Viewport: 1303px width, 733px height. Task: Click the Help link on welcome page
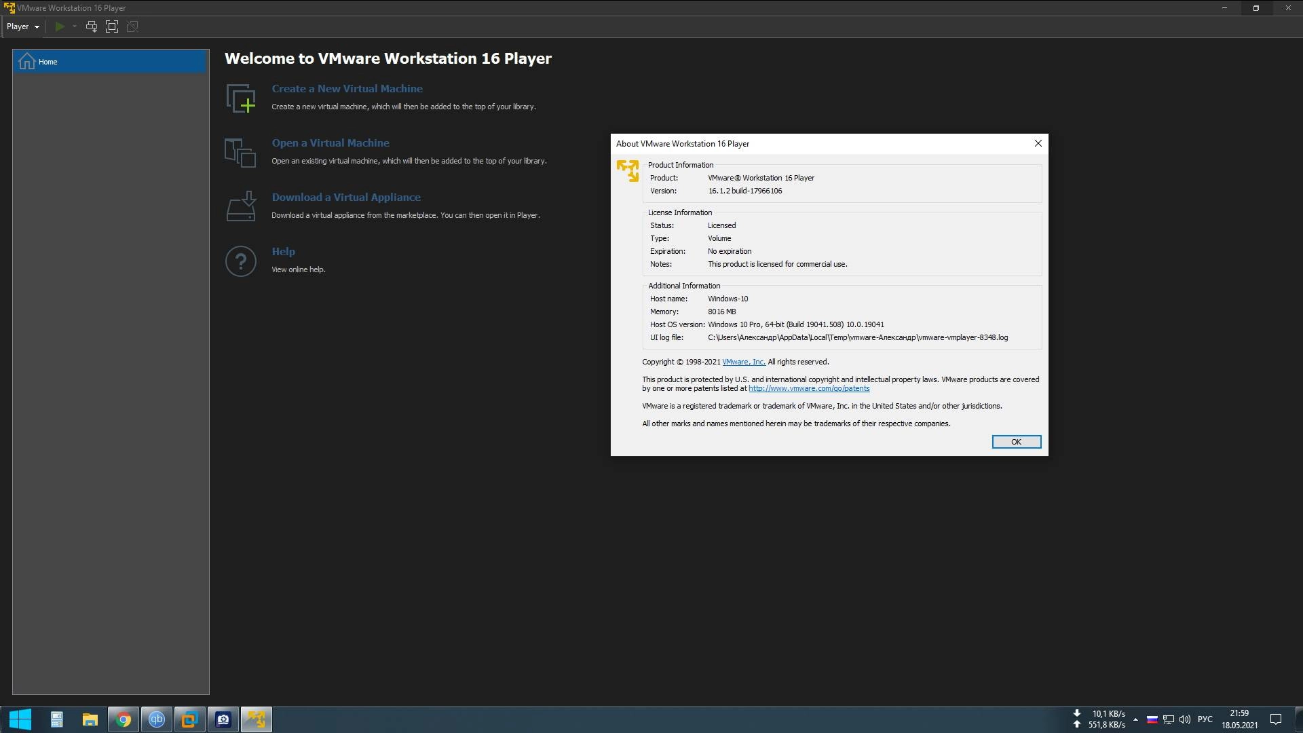click(x=283, y=252)
